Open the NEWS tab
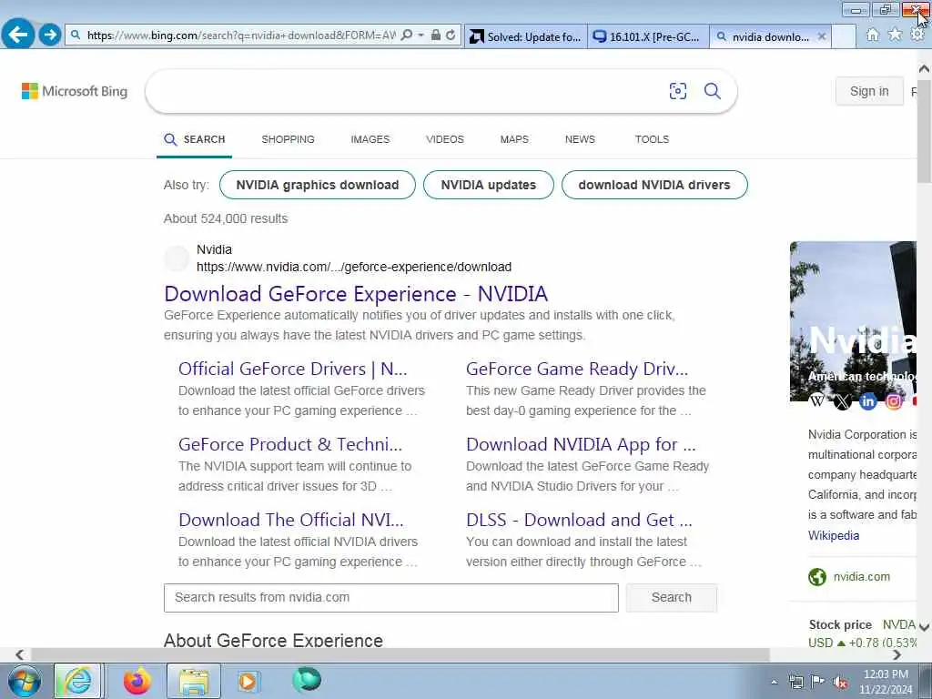The height and width of the screenshot is (699, 932). [x=580, y=139]
